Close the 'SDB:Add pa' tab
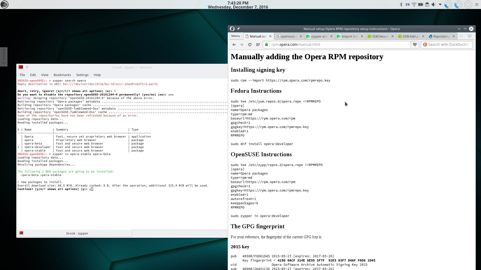 click(423, 36)
